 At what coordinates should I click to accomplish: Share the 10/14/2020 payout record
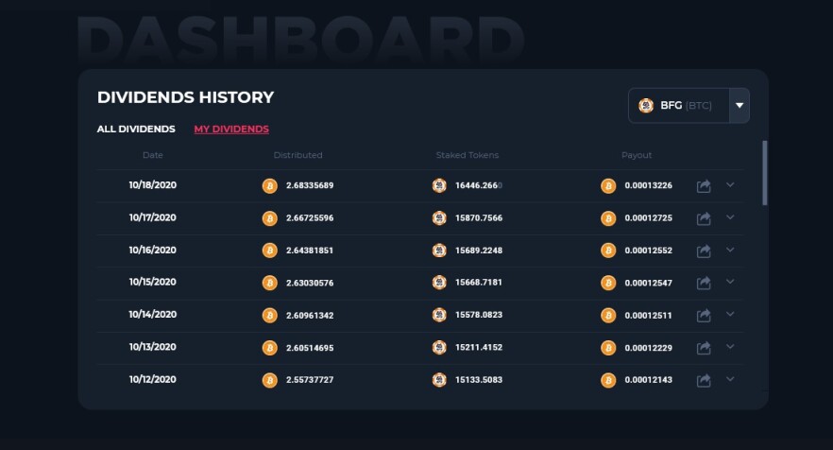[704, 316]
